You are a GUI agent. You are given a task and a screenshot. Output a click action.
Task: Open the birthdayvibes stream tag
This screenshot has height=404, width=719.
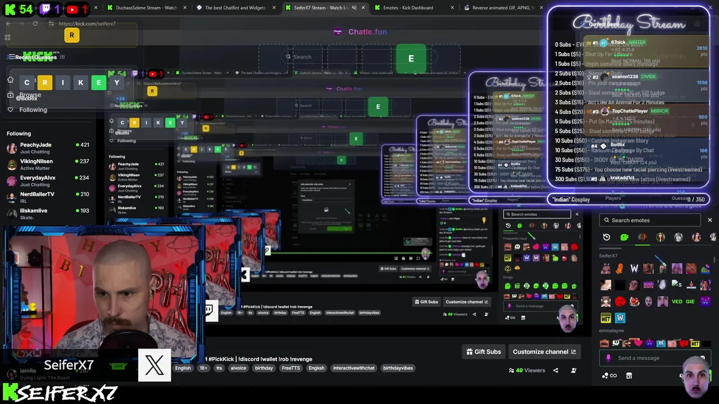[x=398, y=368]
